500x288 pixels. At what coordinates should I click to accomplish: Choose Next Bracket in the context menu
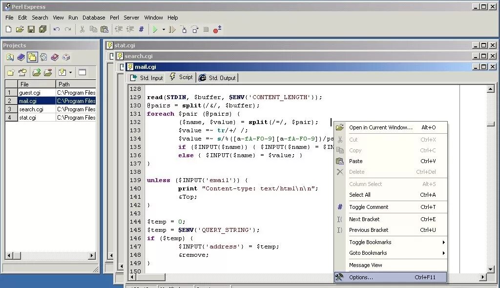(391, 219)
